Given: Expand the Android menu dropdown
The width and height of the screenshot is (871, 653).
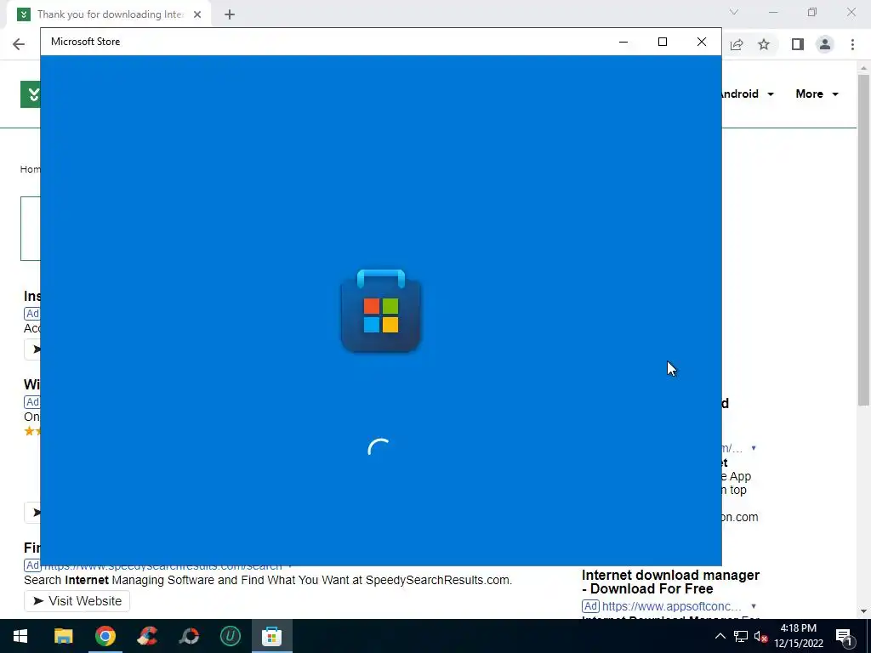Looking at the screenshot, I should tap(771, 94).
